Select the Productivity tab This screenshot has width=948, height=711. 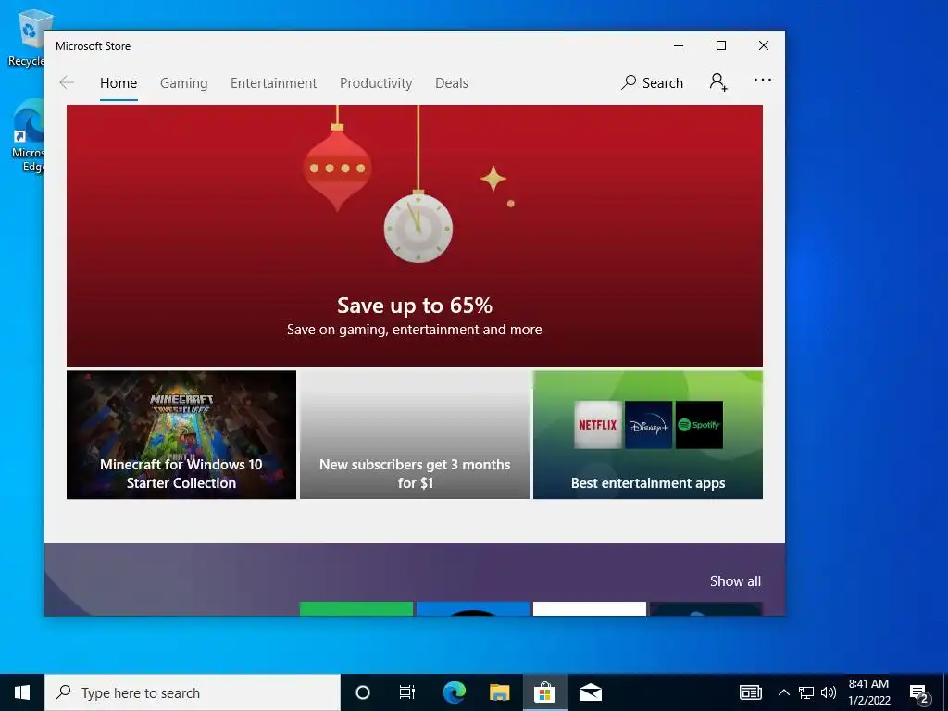376,83
